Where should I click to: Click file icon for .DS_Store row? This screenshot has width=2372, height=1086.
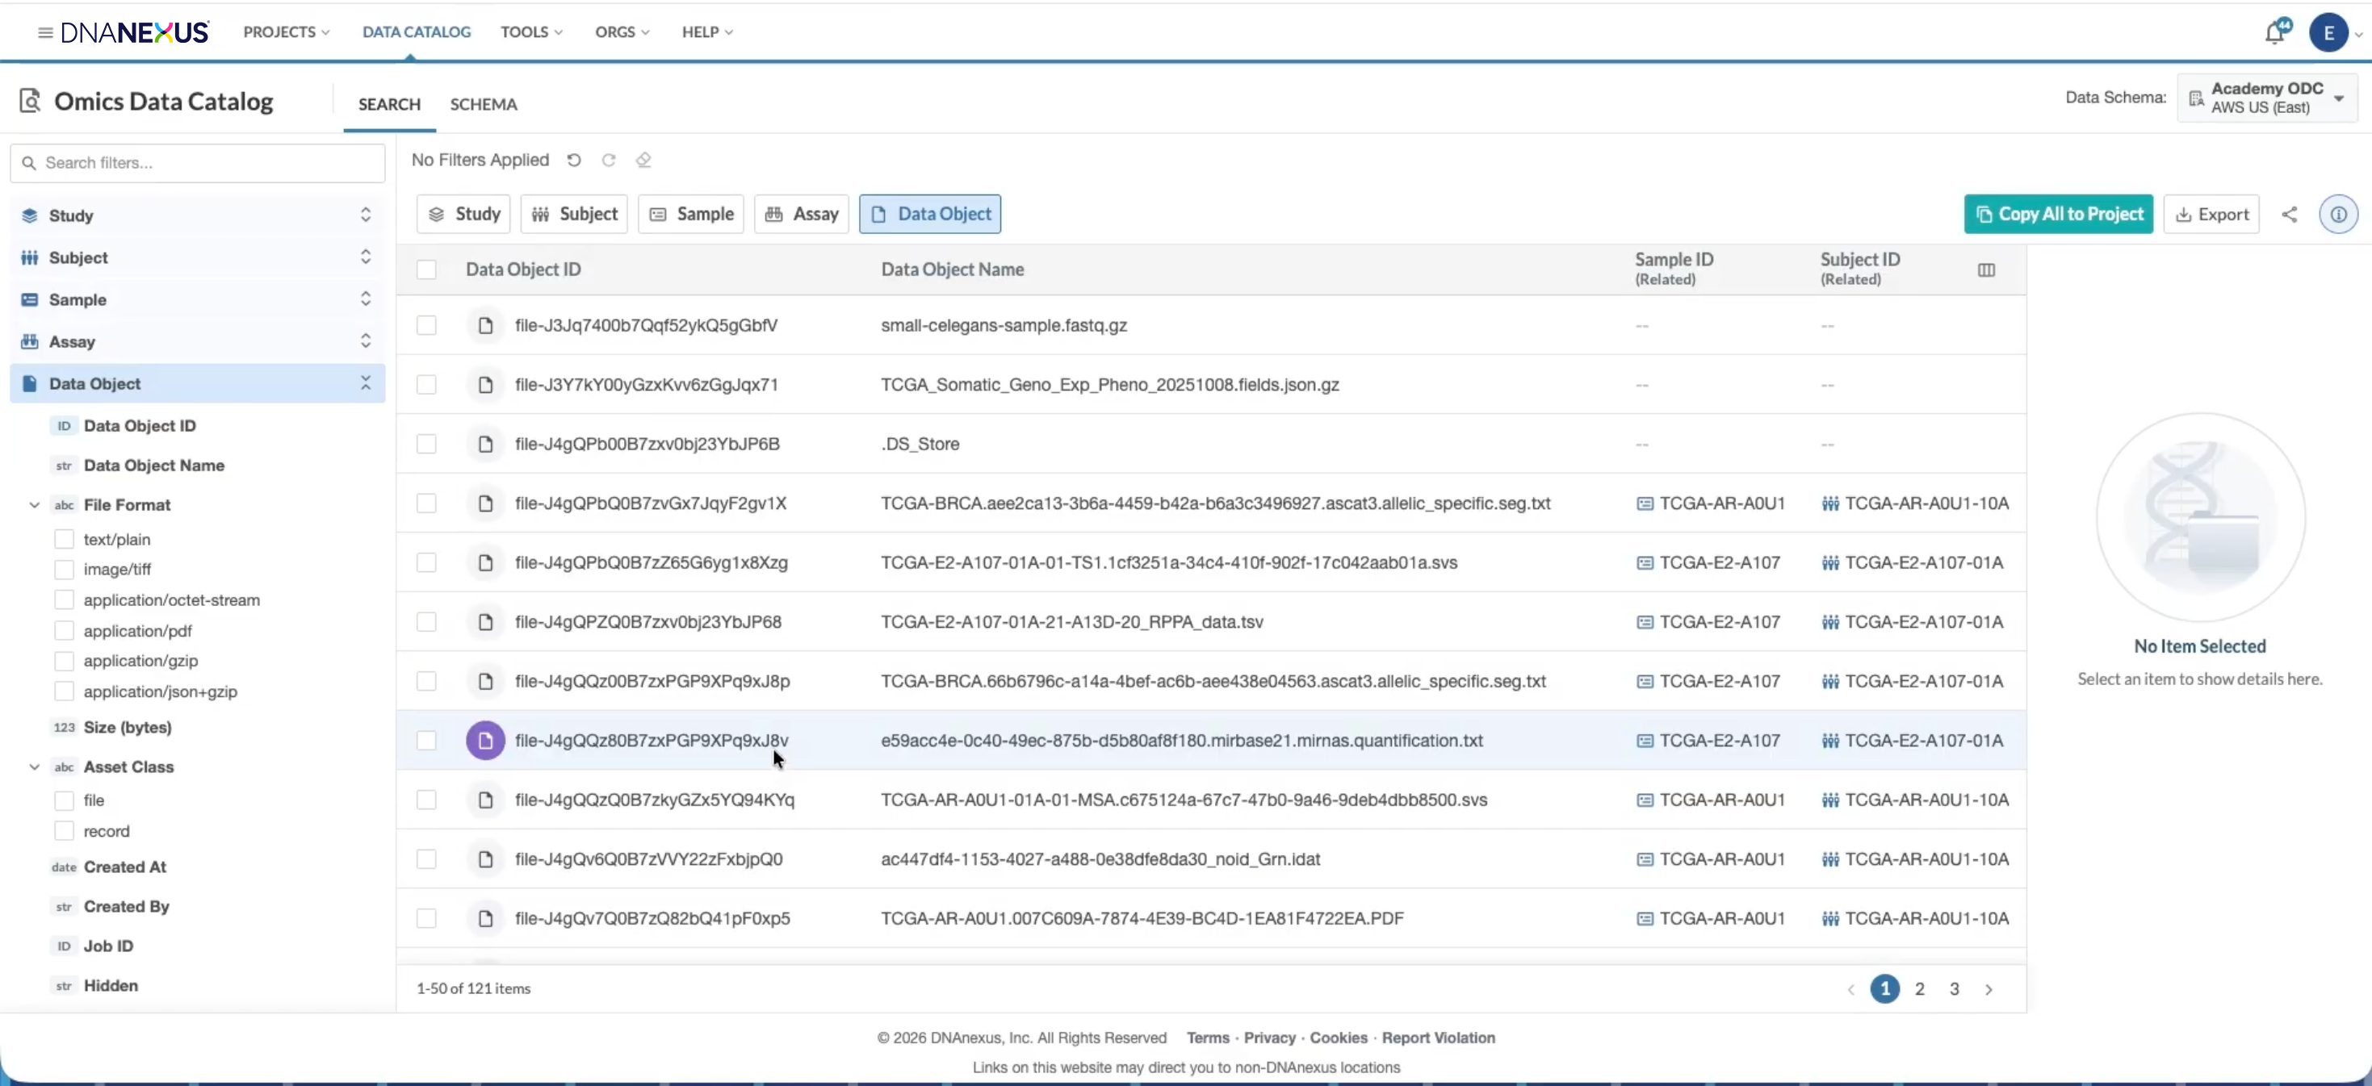tap(485, 445)
